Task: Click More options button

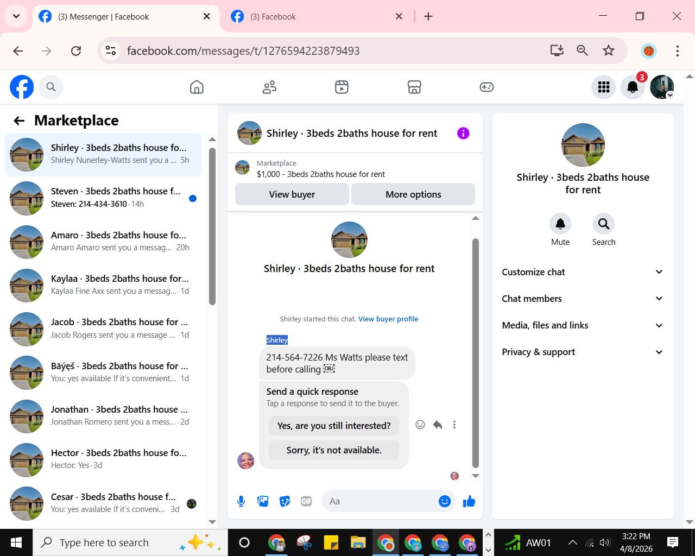Action: [413, 194]
